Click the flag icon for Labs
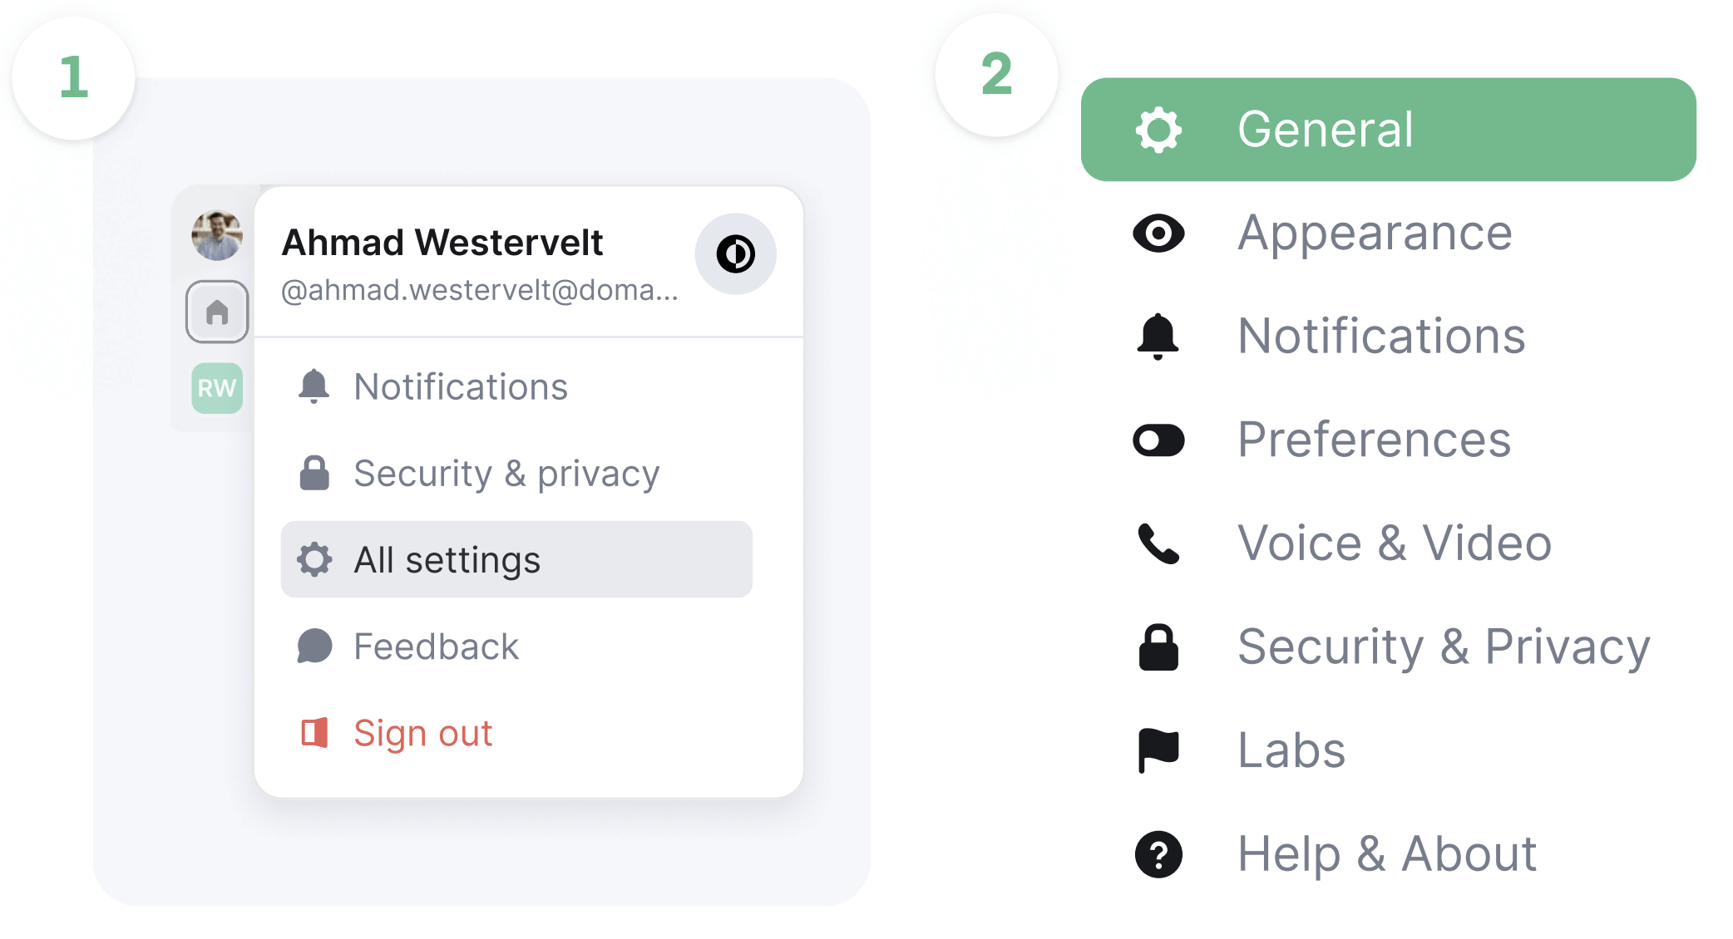This screenshot has width=1733, height=939. tap(1158, 750)
